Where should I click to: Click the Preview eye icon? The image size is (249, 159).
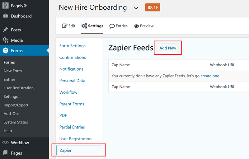[x=136, y=26]
